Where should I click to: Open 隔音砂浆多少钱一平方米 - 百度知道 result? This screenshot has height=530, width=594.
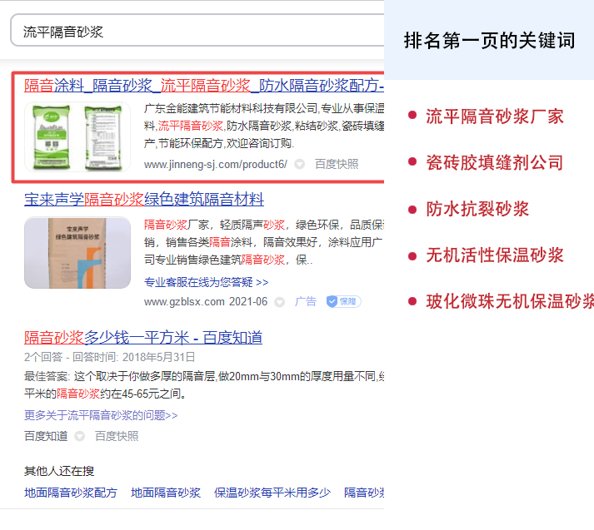[143, 337]
